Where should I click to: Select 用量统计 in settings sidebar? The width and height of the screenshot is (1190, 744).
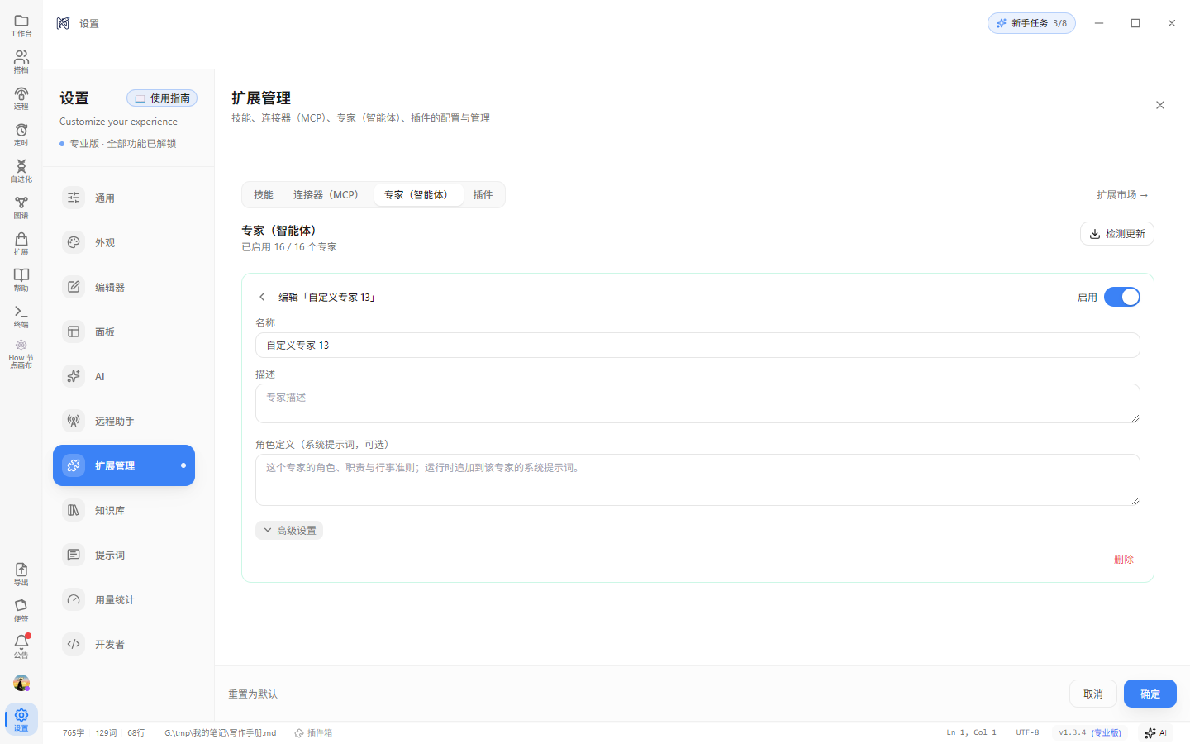[x=124, y=600]
